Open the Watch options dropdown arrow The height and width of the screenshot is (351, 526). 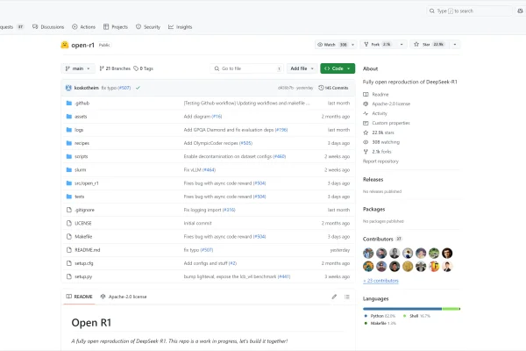pos(352,45)
